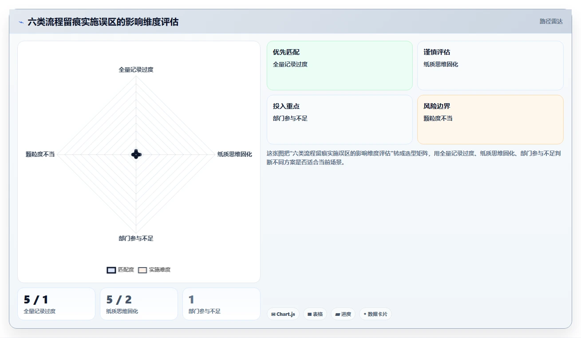Click the 5 / 1 value text
Viewport: 581px width, 338px height.
pos(36,300)
